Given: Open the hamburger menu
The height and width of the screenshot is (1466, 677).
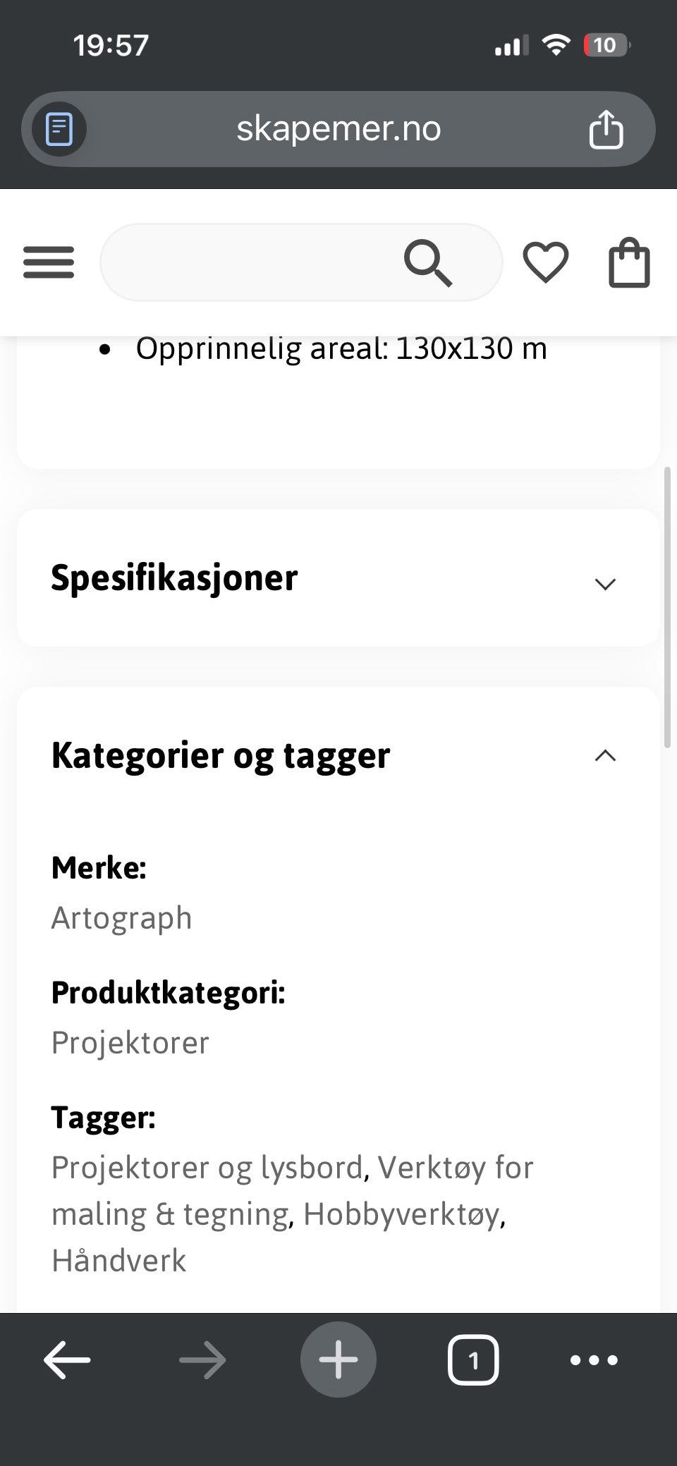Looking at the screenshot, I should pyautogui.click(x=49, y=262).
